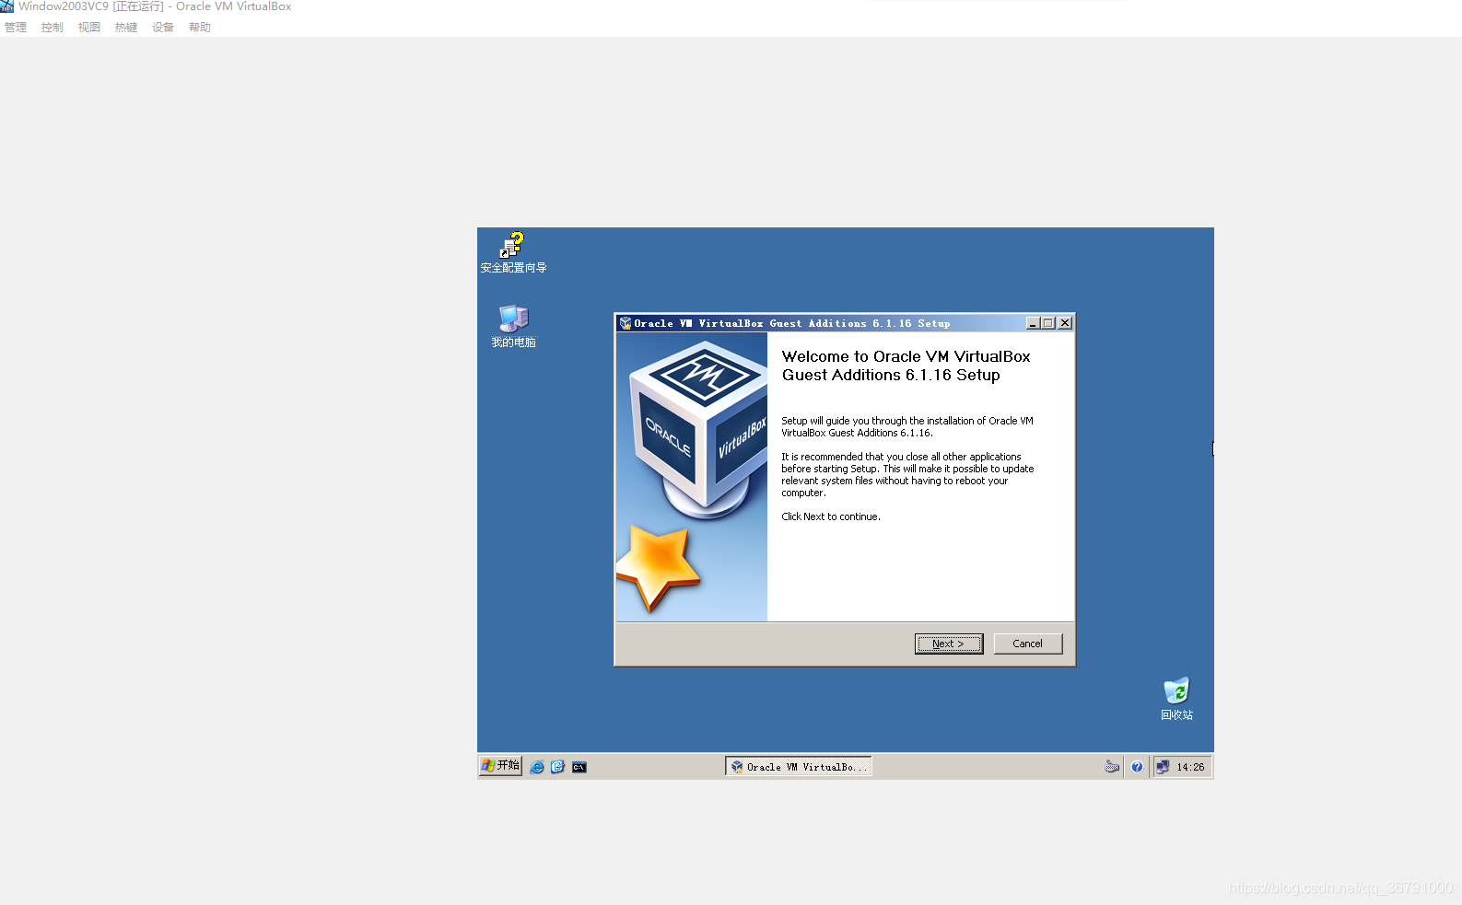Minimize the Guest Additions setup window
1462x905 pixels.
coord(1034,323)
